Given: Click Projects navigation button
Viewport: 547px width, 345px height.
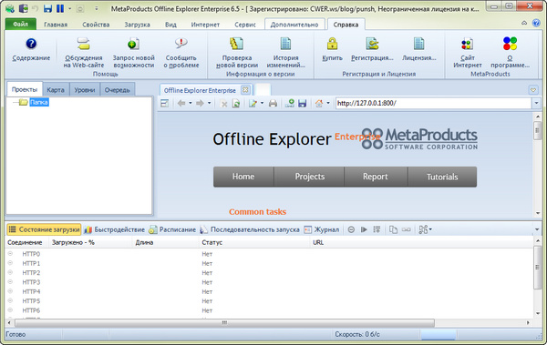Looking at the screenshot, I should 309,177.
